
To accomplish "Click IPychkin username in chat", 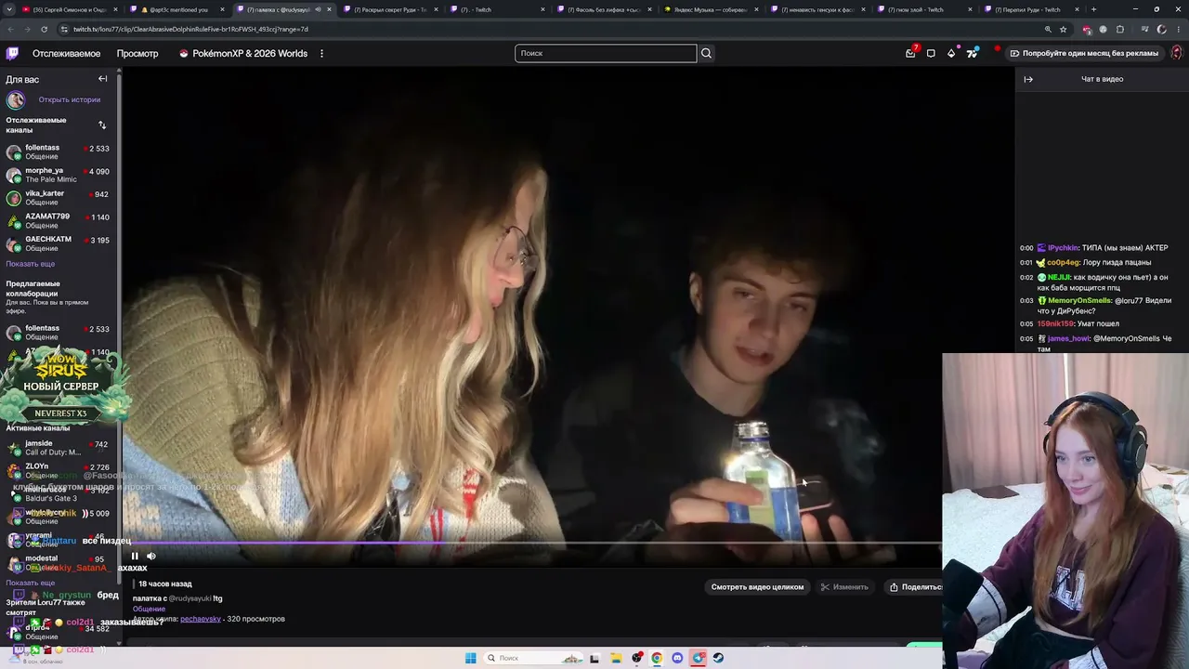I will coord(1063,248).
